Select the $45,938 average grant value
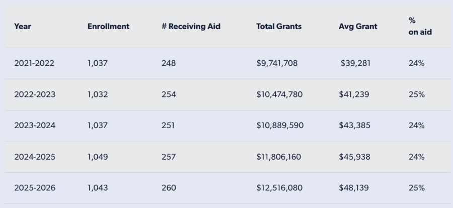 click(355, 157)
